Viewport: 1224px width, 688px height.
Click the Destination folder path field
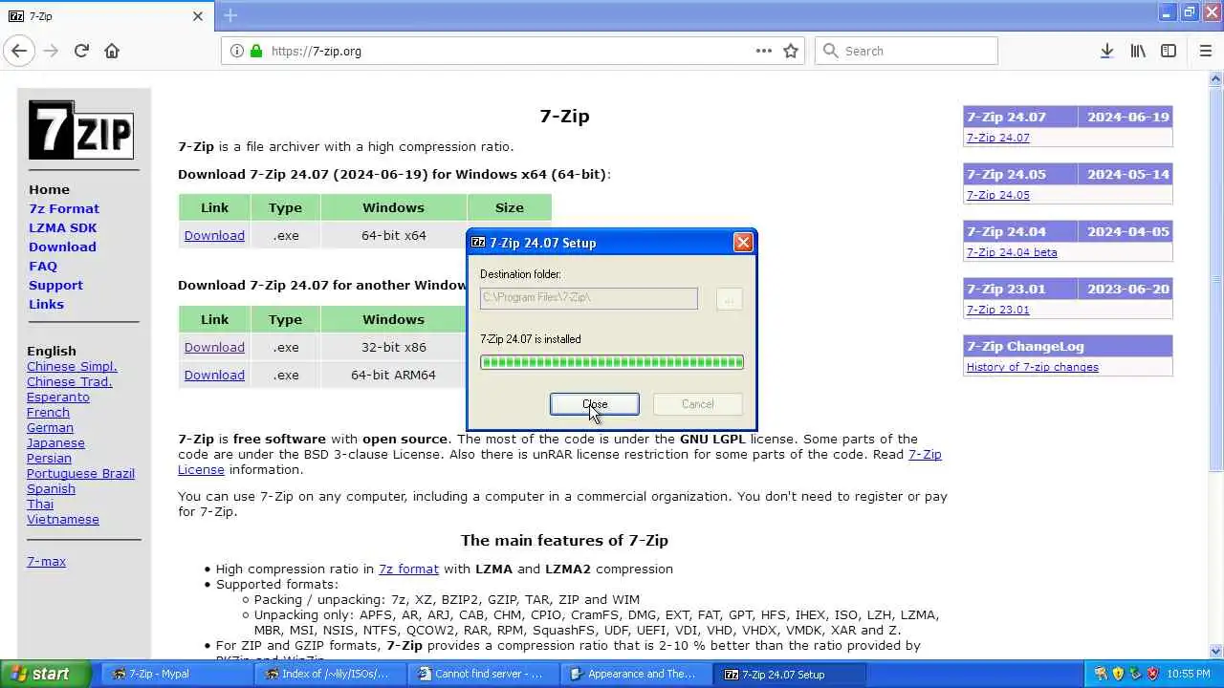(x=589, y=298)
